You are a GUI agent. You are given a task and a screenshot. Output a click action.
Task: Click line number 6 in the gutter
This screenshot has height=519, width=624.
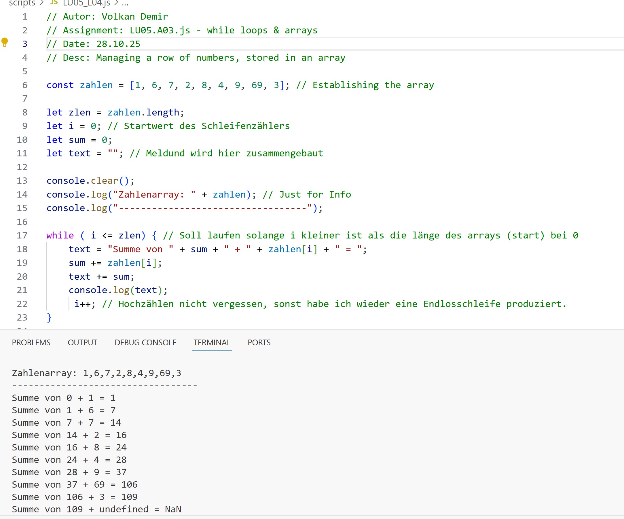(x=25, y=85)
